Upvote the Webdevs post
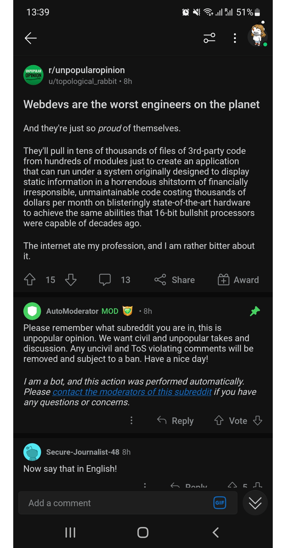This screenshot has height=548, width=286. click(x=30, y=279)
